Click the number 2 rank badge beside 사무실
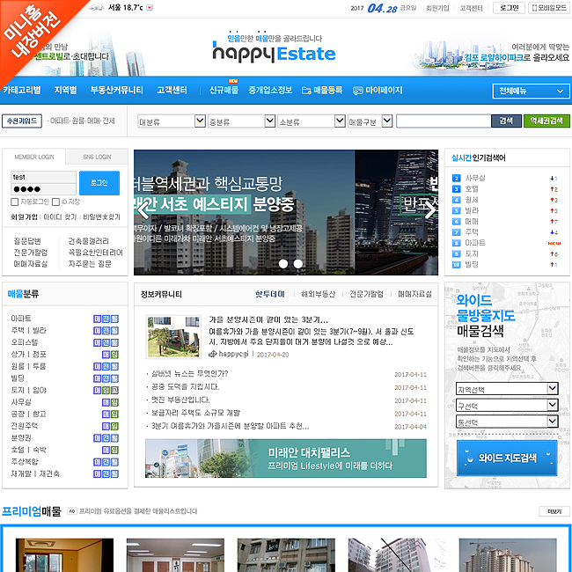This screenshot has width=572, height=572. (456, 178)
